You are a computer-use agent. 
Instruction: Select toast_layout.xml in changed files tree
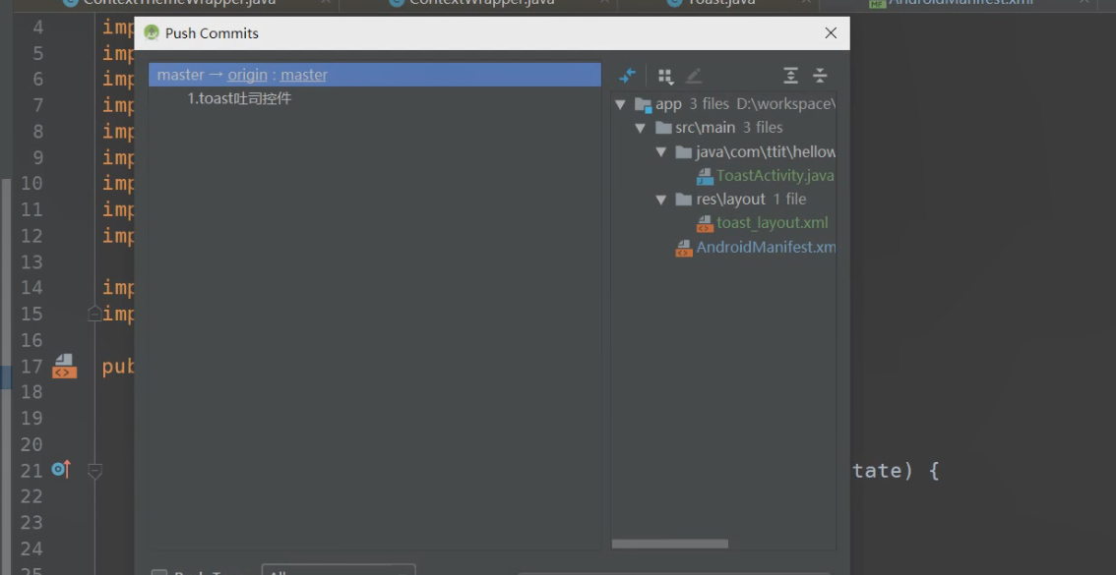(x=773, y=223)
